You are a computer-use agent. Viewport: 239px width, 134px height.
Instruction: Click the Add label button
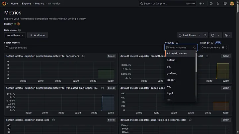coord(38,35)
